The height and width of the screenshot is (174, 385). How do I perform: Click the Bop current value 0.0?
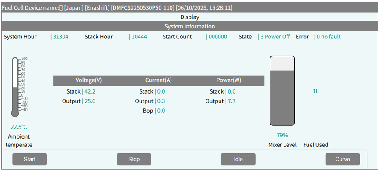click(x=161, y=111)
